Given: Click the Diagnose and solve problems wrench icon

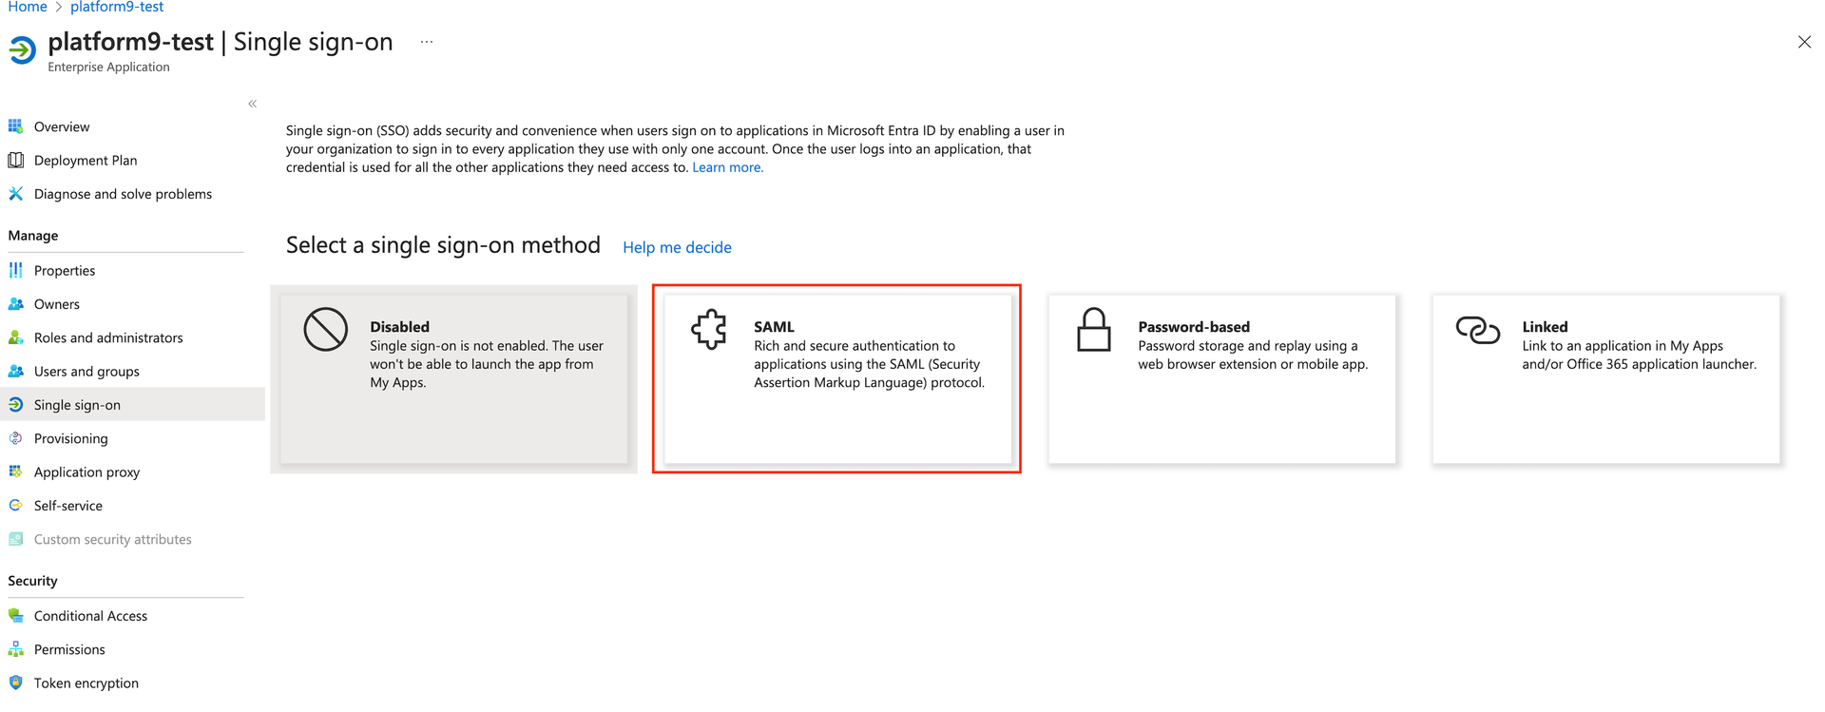Looking at the screenshot, I should [x=15, y=194].
